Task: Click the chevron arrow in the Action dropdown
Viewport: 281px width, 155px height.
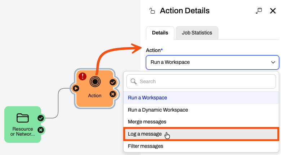Action: [x=273, y=62]
